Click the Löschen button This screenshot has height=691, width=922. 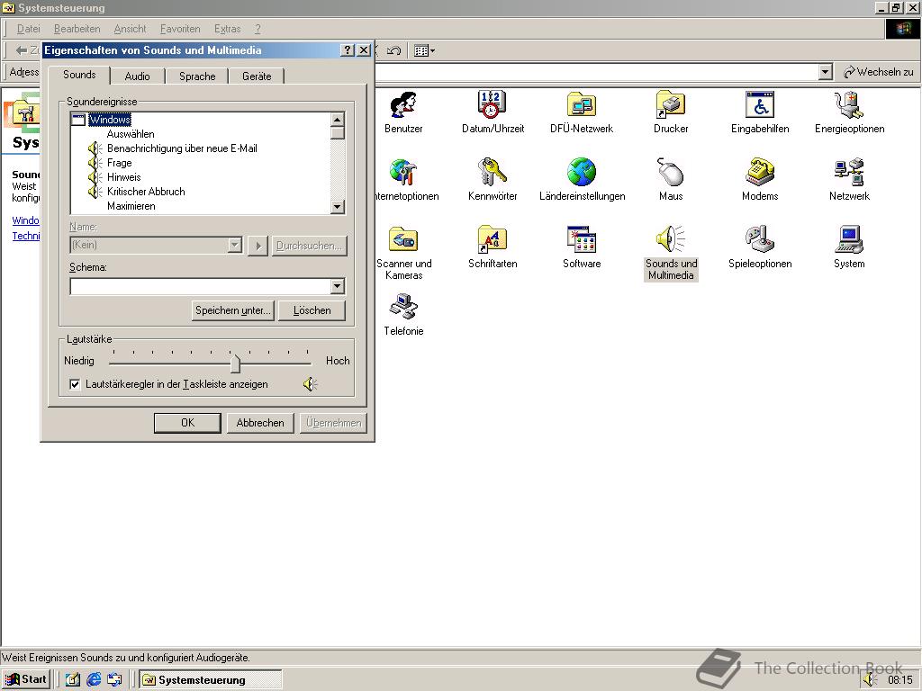tap(312, 310)
